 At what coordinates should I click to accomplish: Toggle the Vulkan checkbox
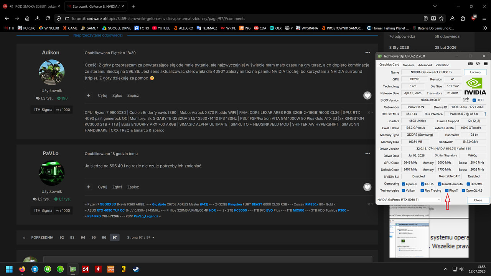point(403,191)
